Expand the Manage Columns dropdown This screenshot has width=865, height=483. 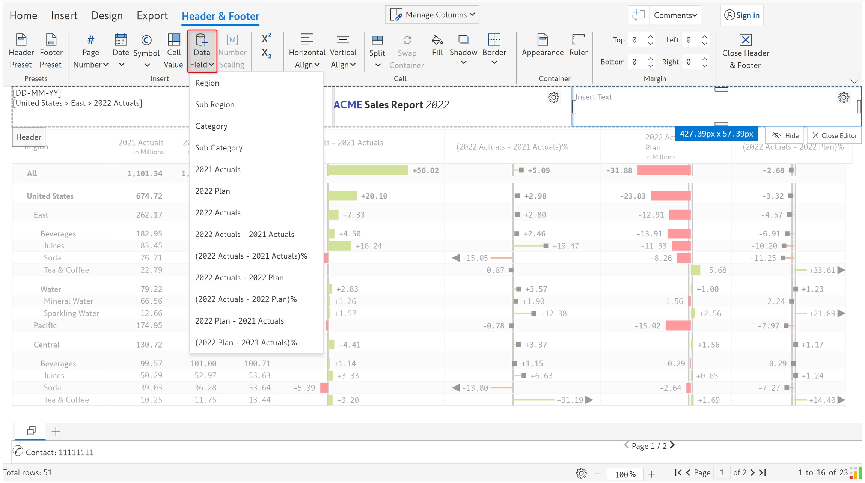pos(432,15)
